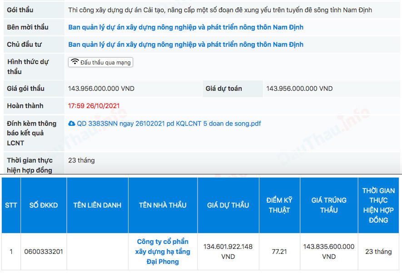Screen dimensions: 402x273
Task: Click the wifi icon in Đấu thầu badge
Action: pos(75,62)
